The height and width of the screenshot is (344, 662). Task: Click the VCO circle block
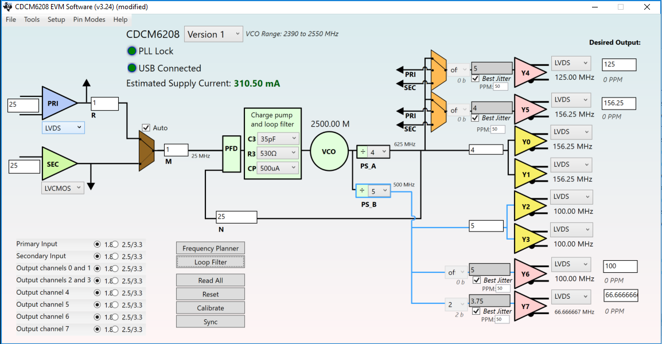pos(329,151)
